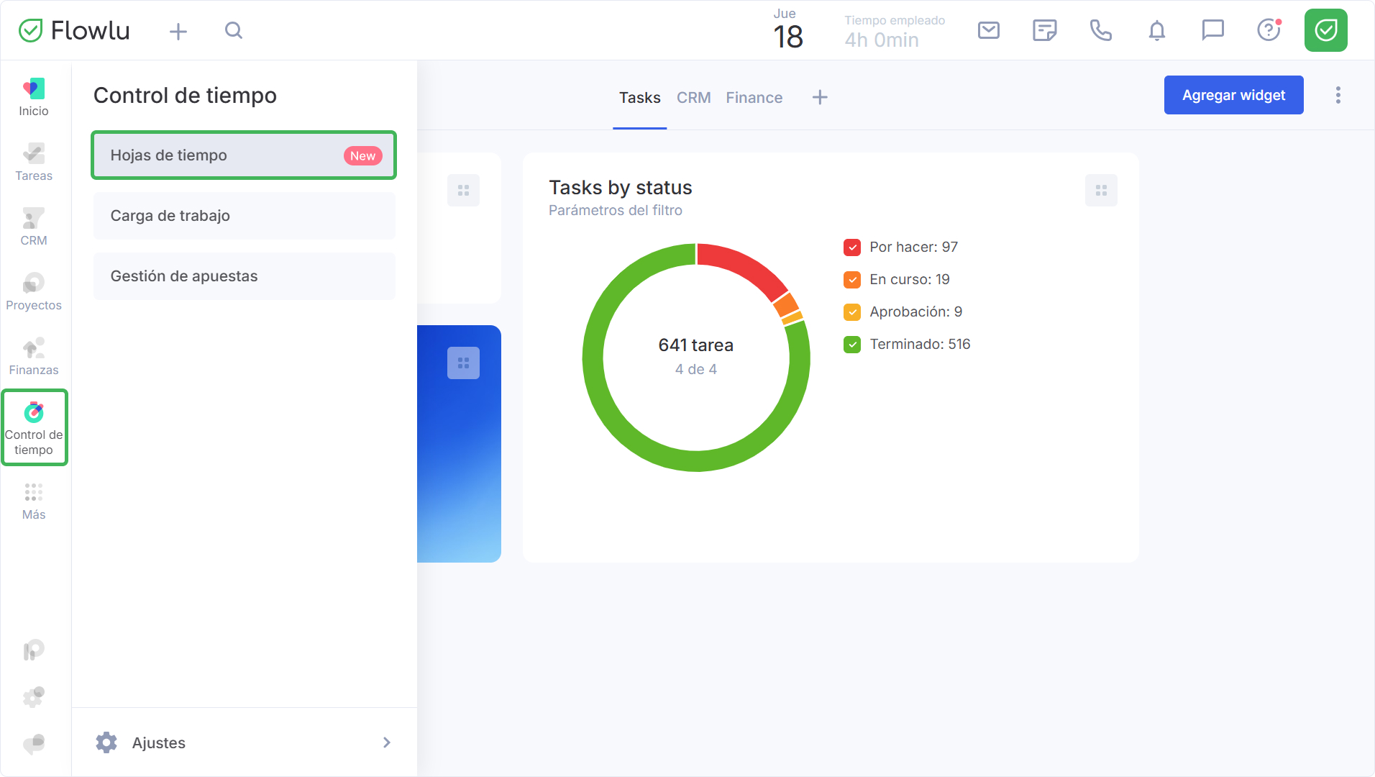Click the knowledge base sidebar icon
Screen dimensions: 1375x777
tap(34, 650)
